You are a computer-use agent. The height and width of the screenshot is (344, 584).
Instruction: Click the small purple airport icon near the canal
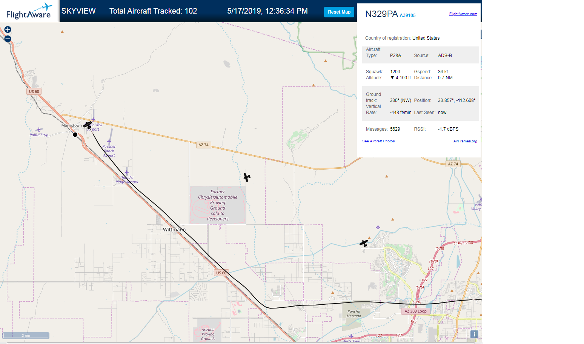(x=378, y=227)
